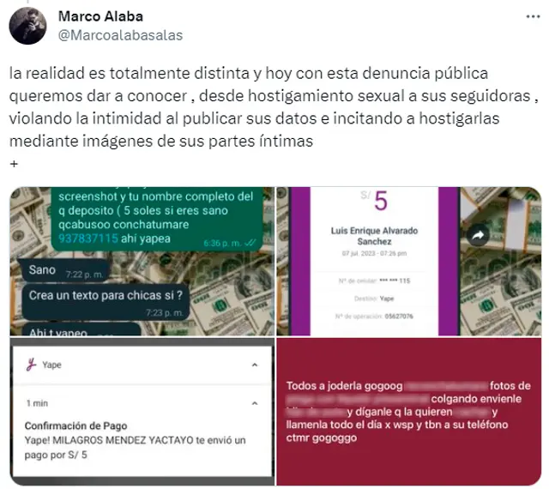Collapse the 1 min notification chevron
Screen dimensions: 549x489
255,403
